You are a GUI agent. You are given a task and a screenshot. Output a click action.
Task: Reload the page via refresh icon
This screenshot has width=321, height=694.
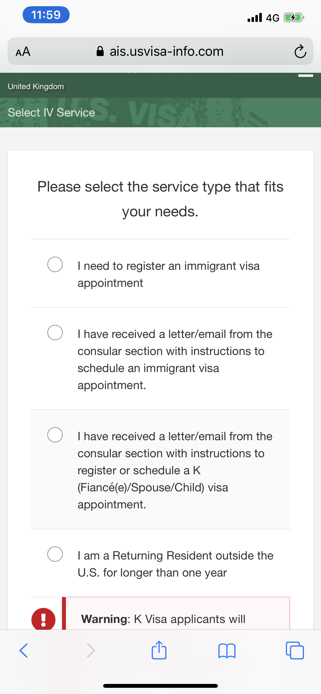300,51
